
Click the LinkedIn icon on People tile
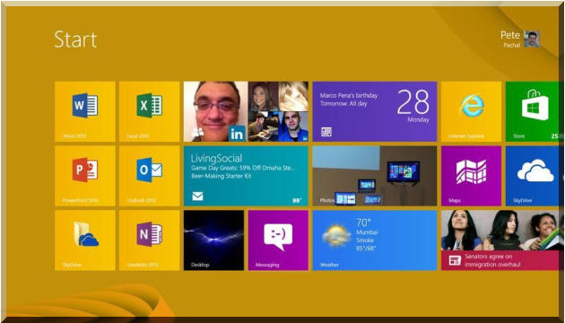[x=237, y=134]
